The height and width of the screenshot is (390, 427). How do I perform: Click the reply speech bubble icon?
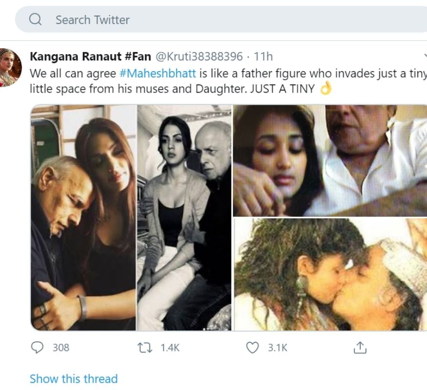(x=37, y=348)
